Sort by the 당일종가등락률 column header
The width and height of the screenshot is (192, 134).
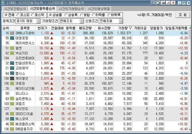pos(176,28)
